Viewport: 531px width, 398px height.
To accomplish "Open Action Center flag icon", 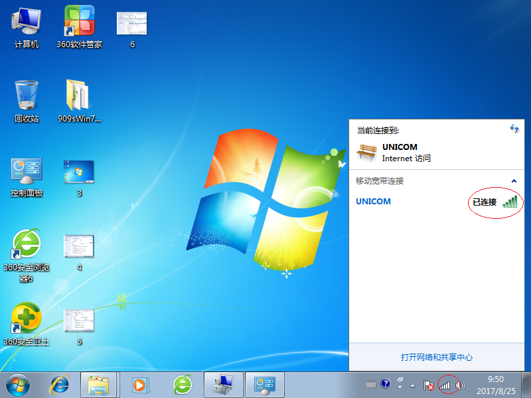I will (x=428, y=385).
